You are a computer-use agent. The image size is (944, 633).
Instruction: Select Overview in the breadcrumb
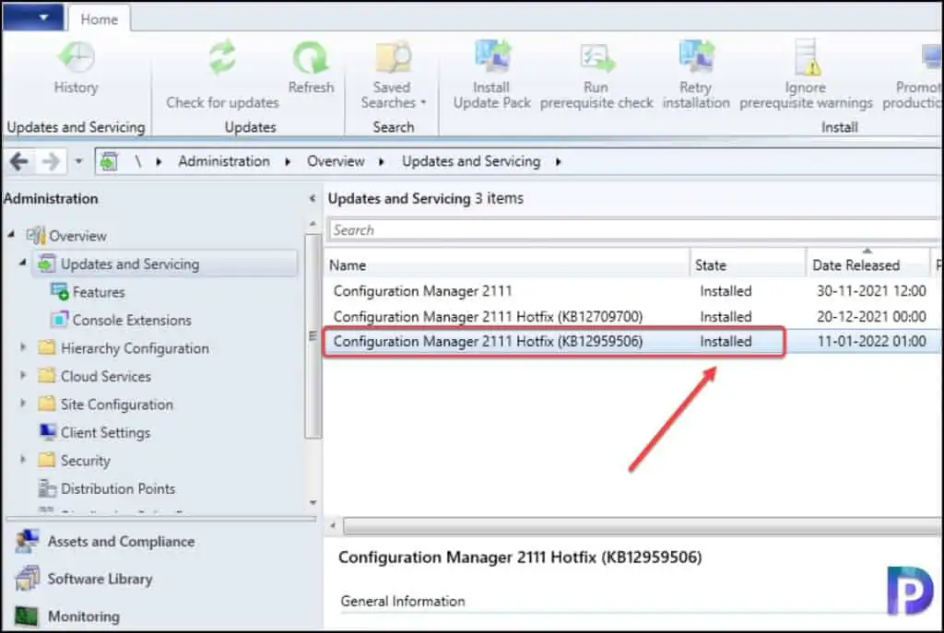click(x=336, y=161)
